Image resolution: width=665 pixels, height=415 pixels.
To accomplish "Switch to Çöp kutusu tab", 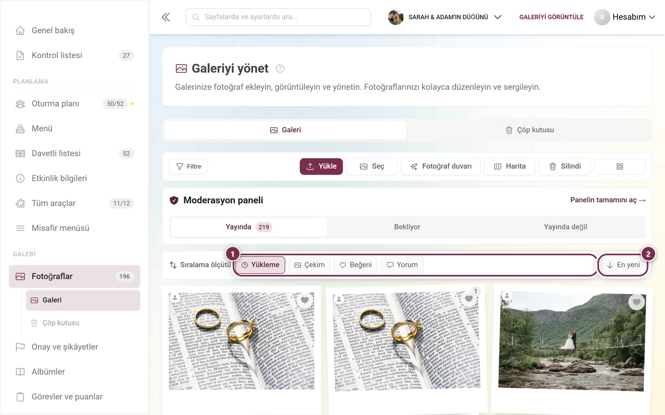I will [530, 130].
